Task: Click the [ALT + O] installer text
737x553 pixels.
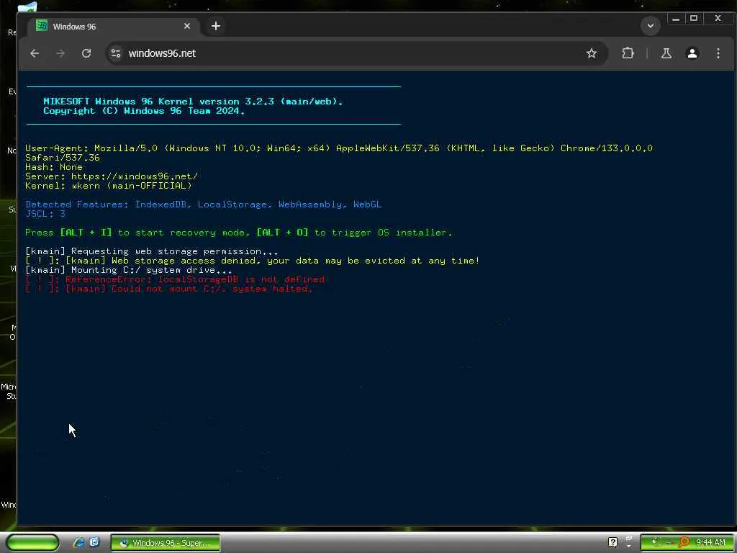Action: click(282, 233)
